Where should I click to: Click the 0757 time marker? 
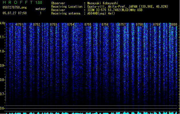(x=122, y=25)
